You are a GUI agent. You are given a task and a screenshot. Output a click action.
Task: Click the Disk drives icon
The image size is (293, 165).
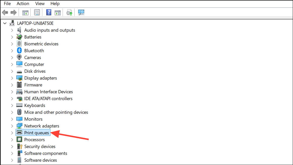pos(19,71)
